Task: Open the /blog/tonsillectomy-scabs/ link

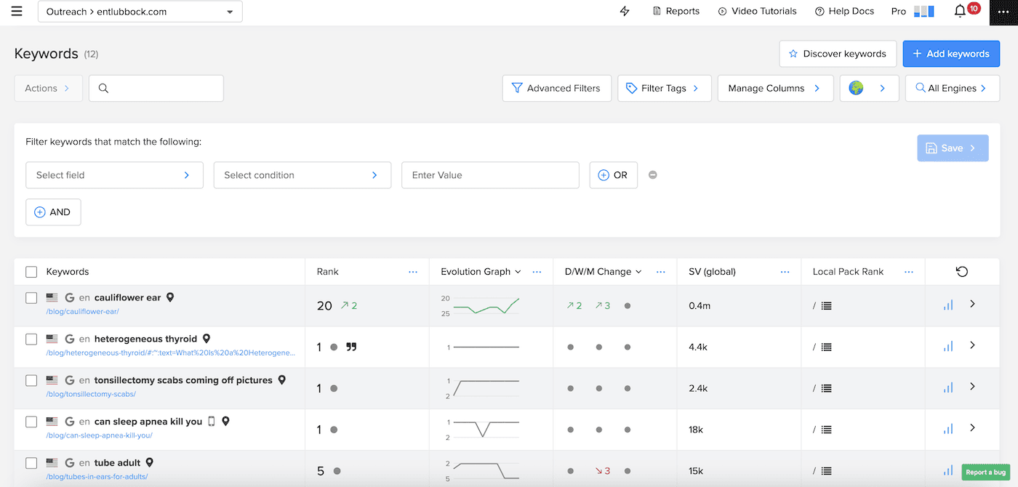Action: (90, 394)
